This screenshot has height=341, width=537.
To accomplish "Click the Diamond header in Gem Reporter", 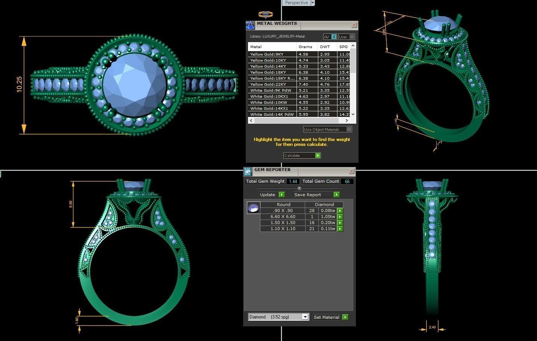I will point(324,205).
